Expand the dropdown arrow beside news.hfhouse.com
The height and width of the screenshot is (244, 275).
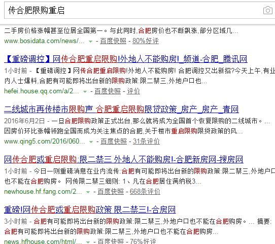[88, 242]
